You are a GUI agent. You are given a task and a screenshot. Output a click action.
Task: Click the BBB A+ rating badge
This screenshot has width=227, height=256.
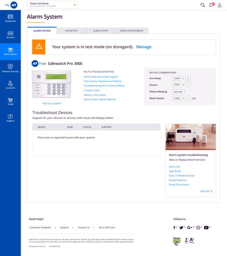pyautogui.click(x=189, y=241)
